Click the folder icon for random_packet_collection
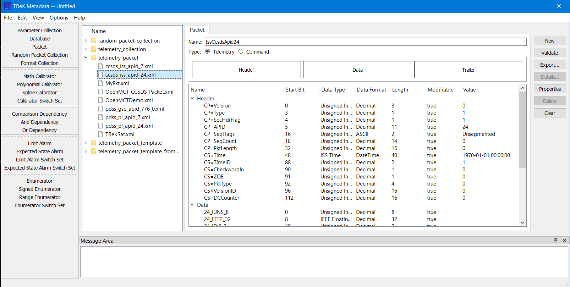The width and height of the screenshot is (570, 287). click(x=93, y=41)
